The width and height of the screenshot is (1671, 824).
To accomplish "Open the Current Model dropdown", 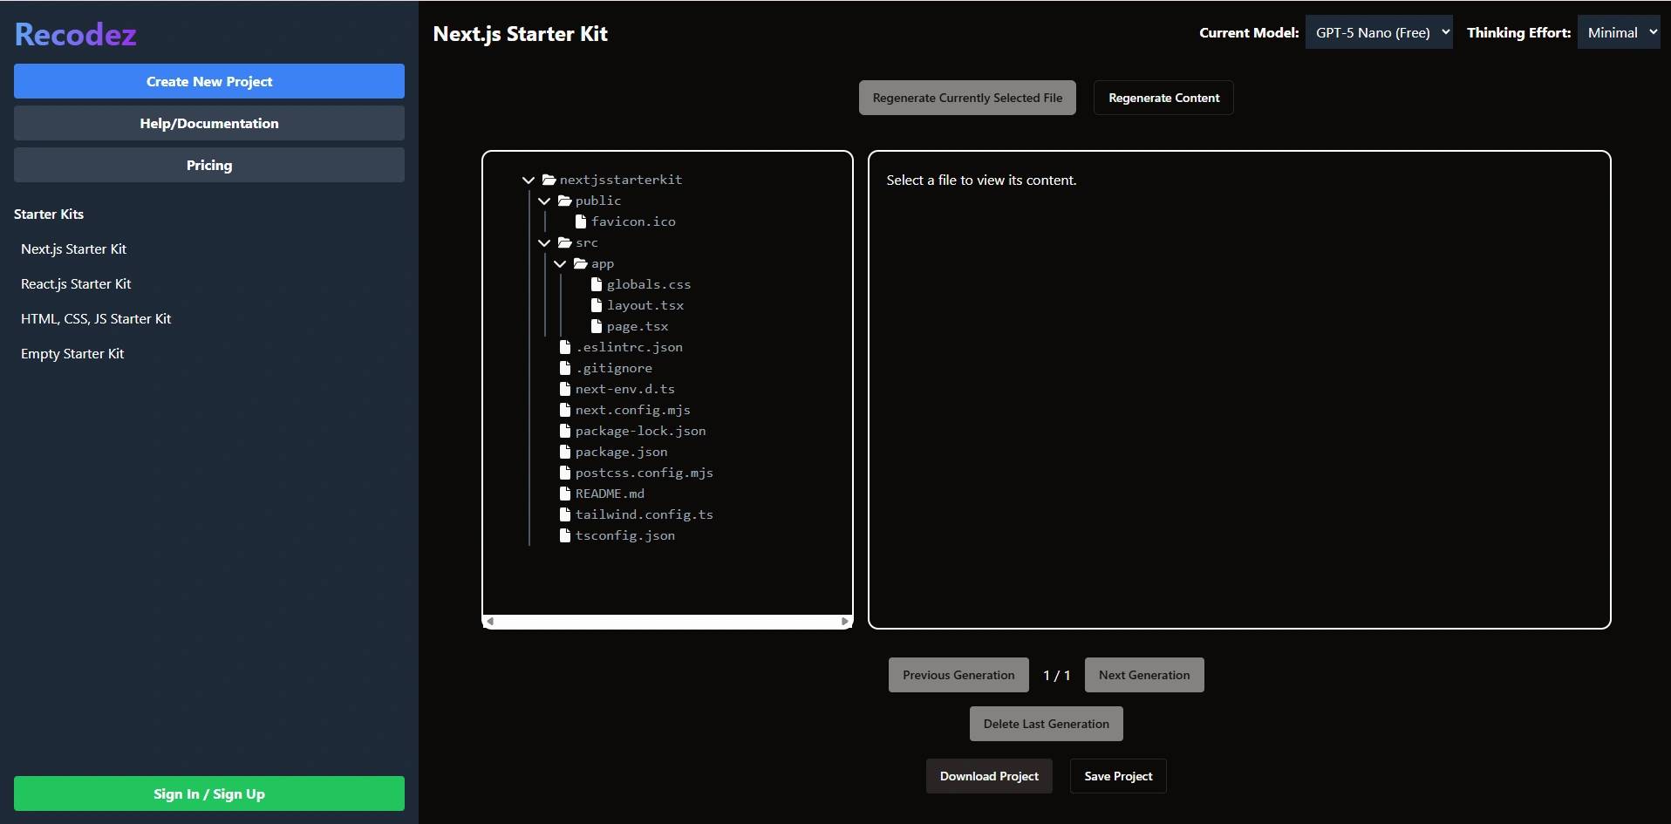I will click(x=1378, y=32).
